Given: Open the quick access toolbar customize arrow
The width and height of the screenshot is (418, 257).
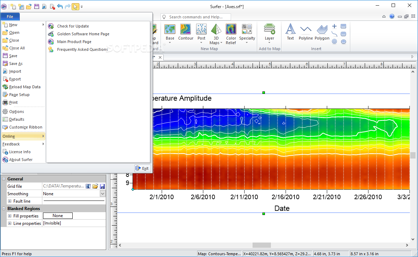Looking at the screenshot, I should (x=81, y=7).
